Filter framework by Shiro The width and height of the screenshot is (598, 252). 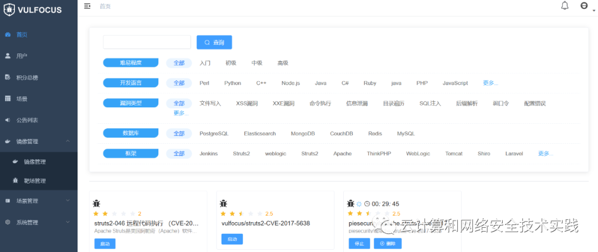pyautogui.click(x=484, y=154)
